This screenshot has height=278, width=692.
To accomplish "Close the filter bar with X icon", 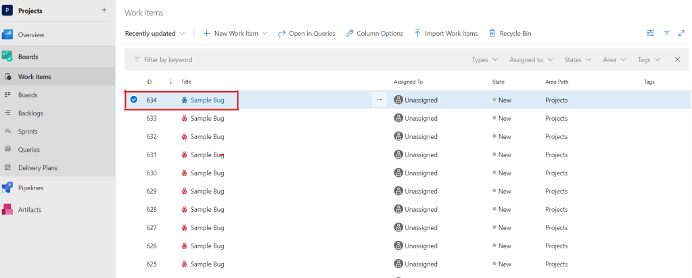I will tap(677, 59).
